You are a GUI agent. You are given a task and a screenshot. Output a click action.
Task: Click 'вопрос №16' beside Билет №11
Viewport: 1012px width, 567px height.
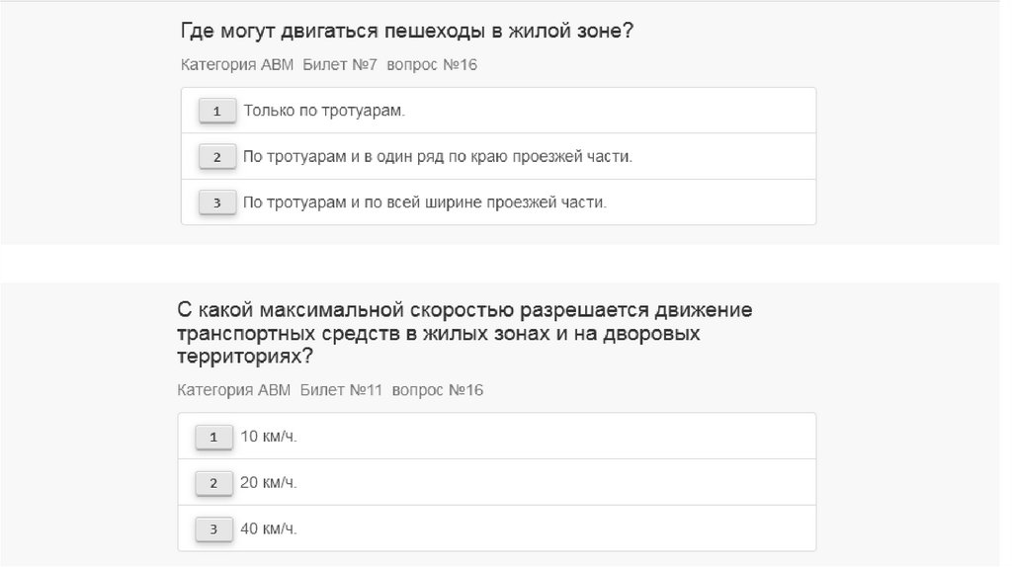pyautogui.click(x=438, y=390)
